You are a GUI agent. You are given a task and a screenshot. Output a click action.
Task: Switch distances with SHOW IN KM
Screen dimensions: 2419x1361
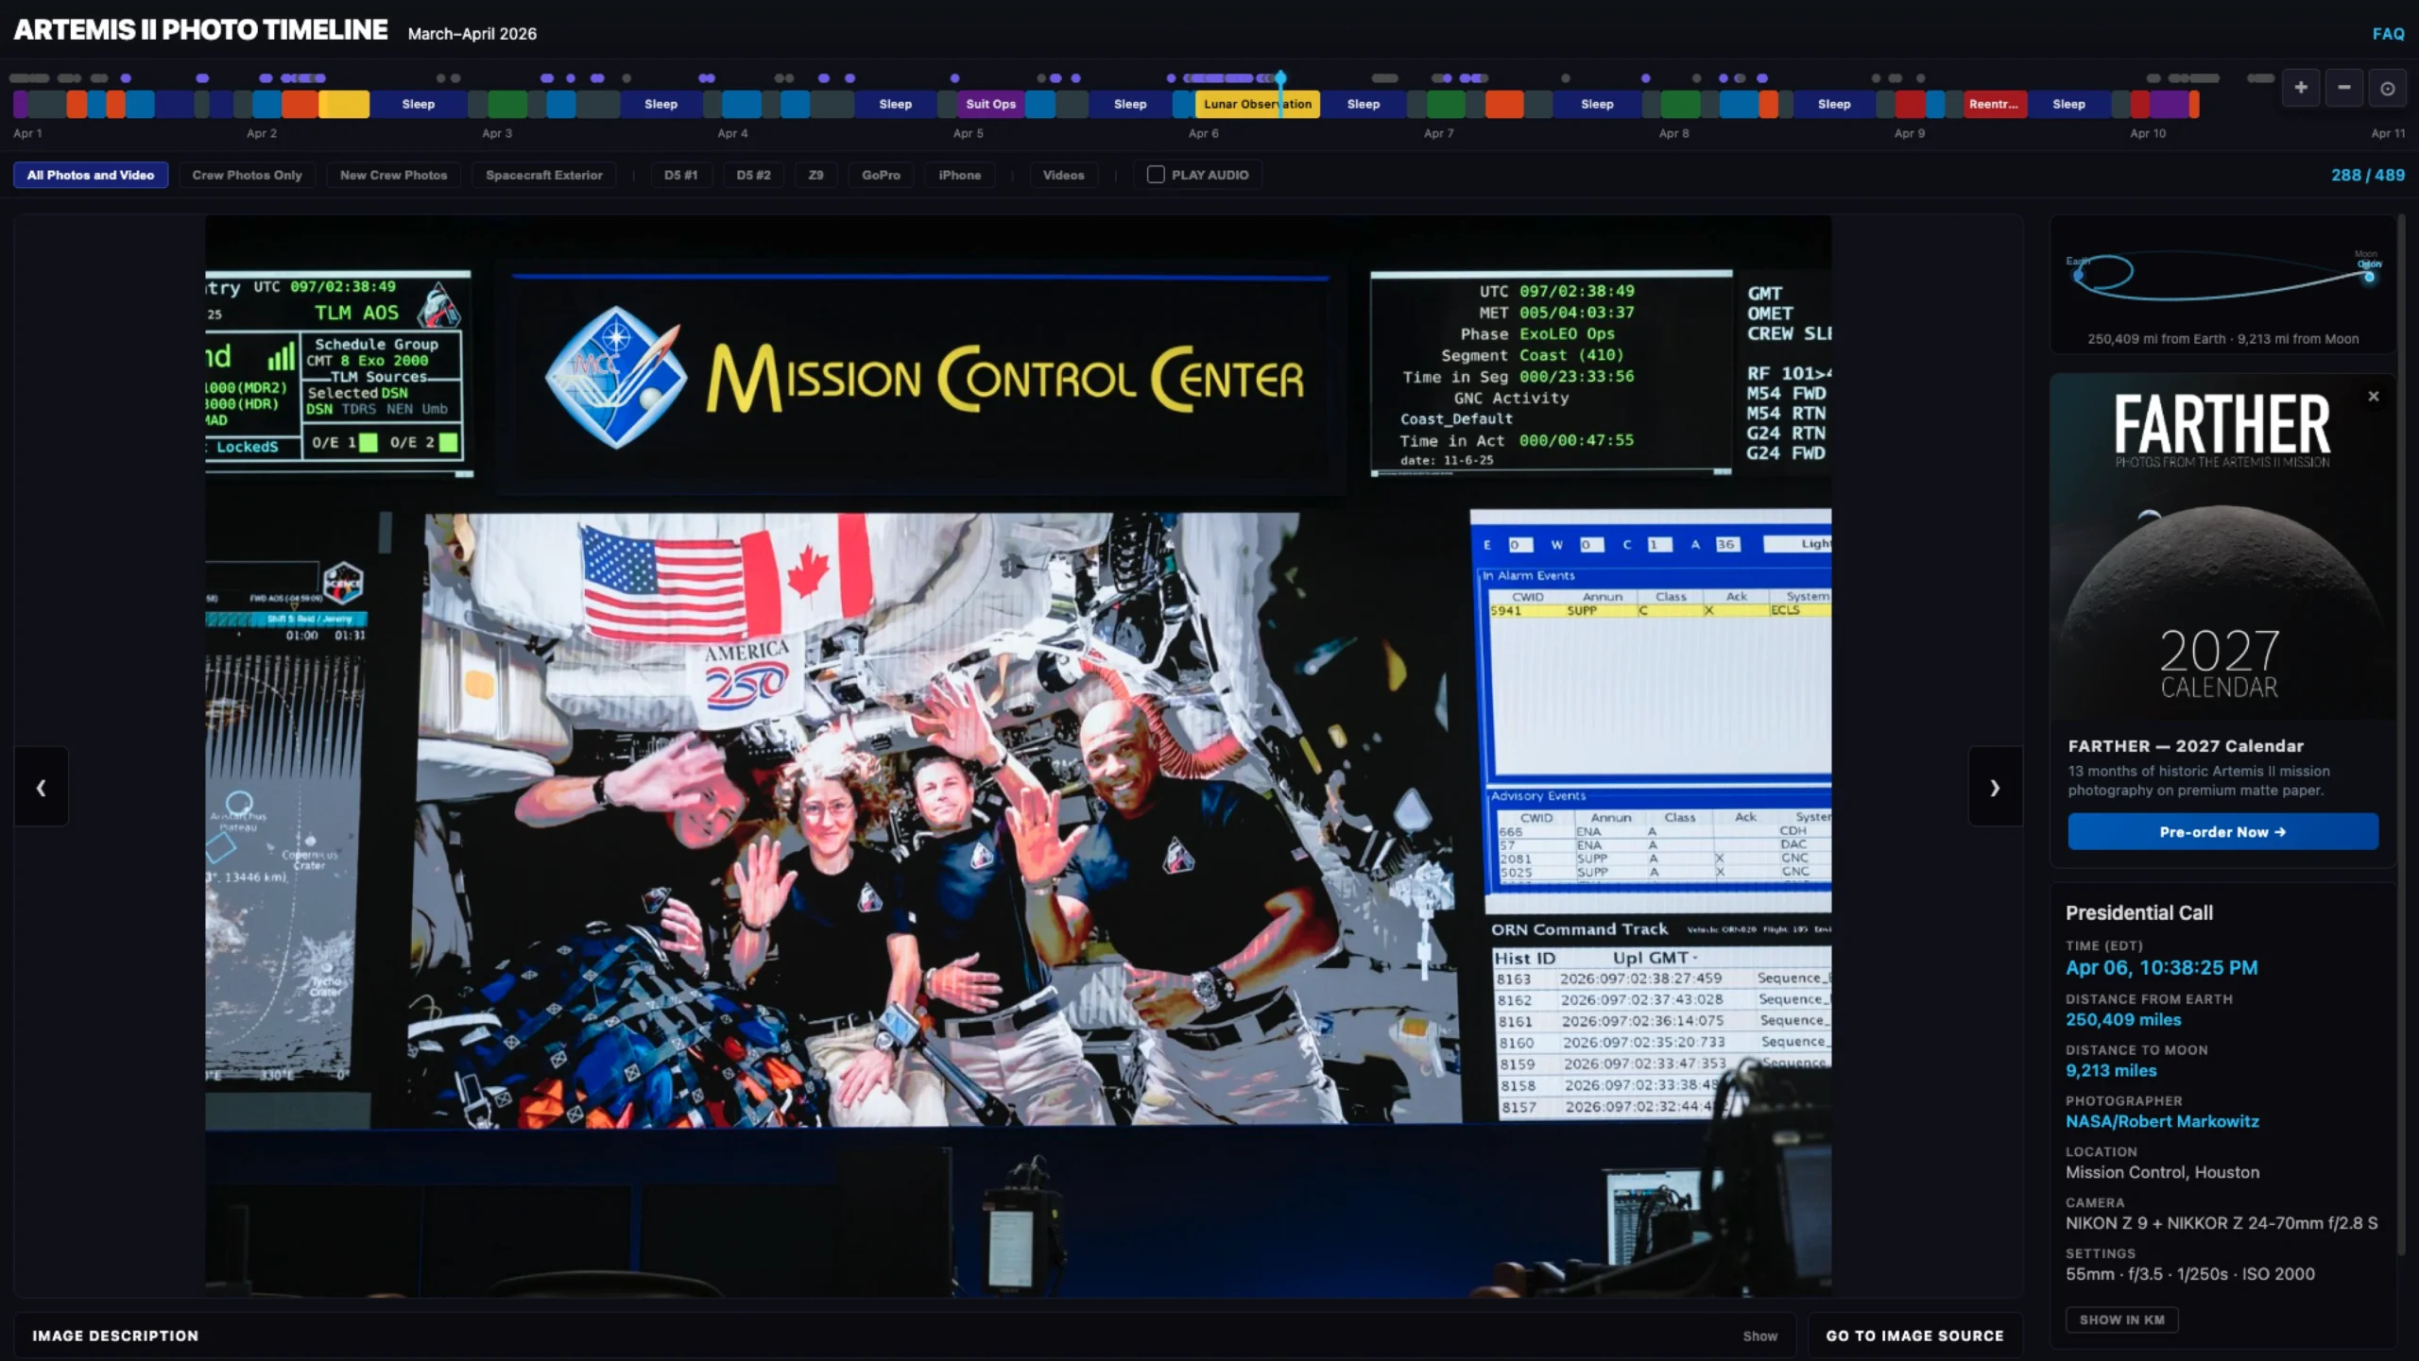[x=2122, y=1319]
